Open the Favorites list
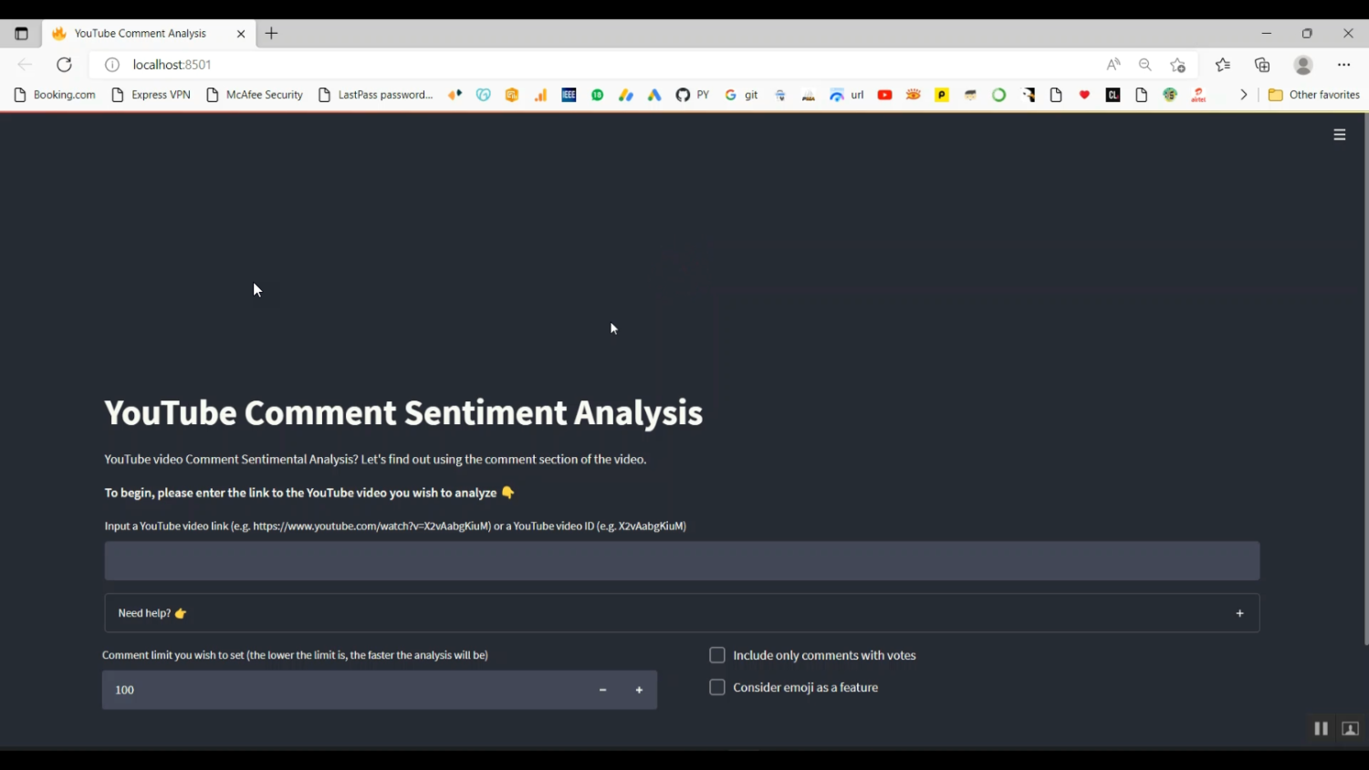The height and width of the screenshot is (770, 1369). (1223, 65)
